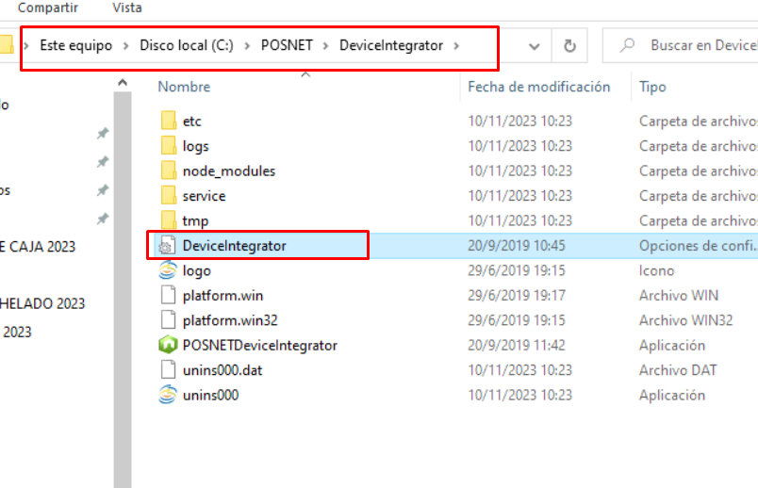Viewport: 758px width, 488px height.
Task: Click the etc folder icon
Action: click(168, 121)
